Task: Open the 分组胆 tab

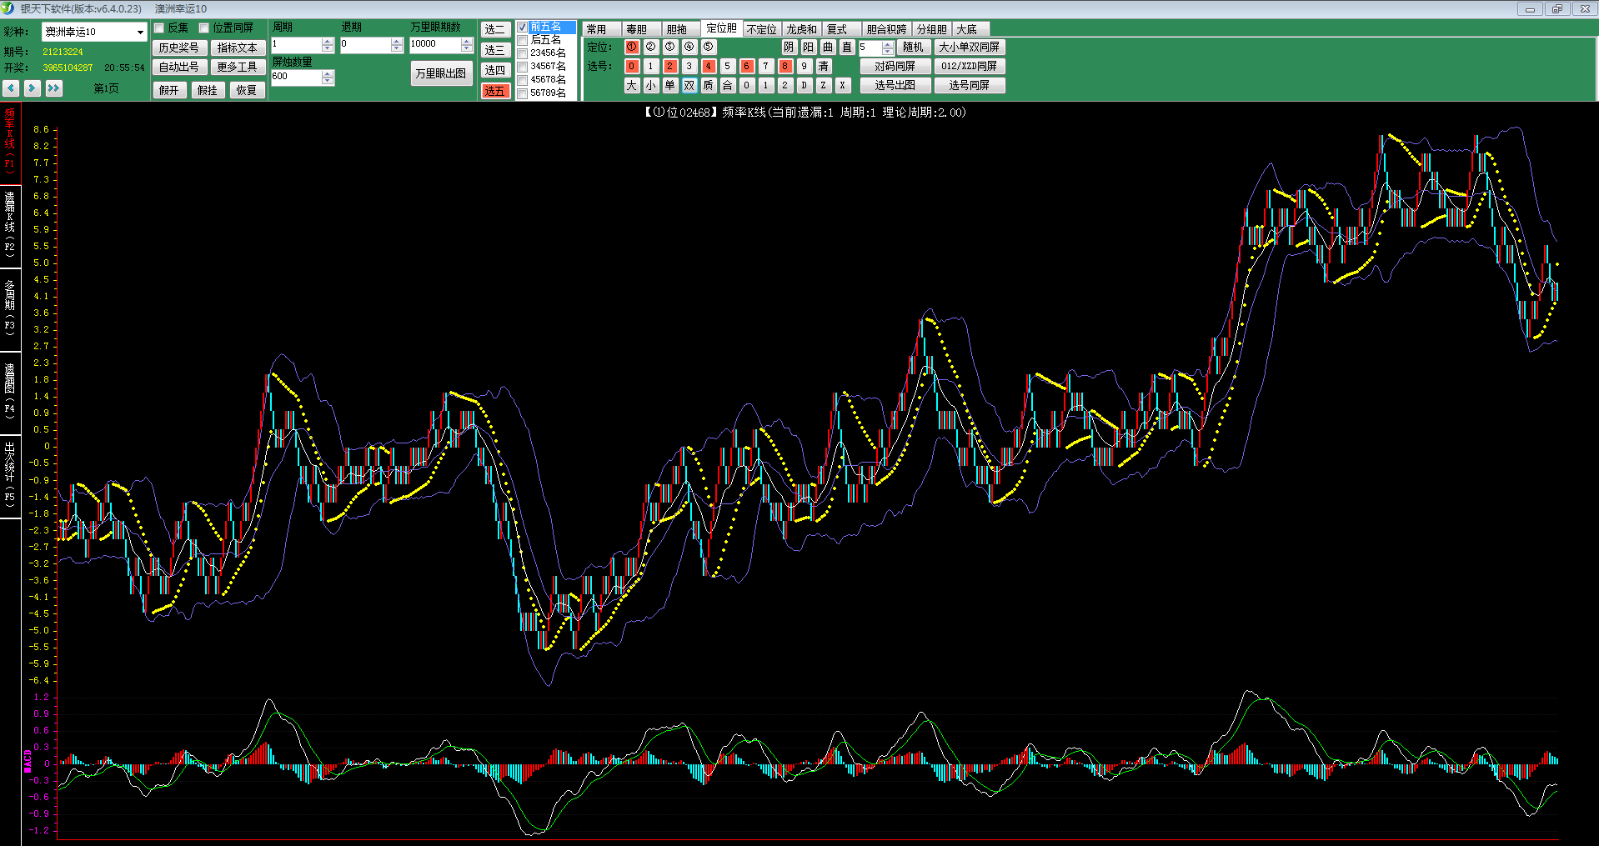Action: tap(932, 29)
